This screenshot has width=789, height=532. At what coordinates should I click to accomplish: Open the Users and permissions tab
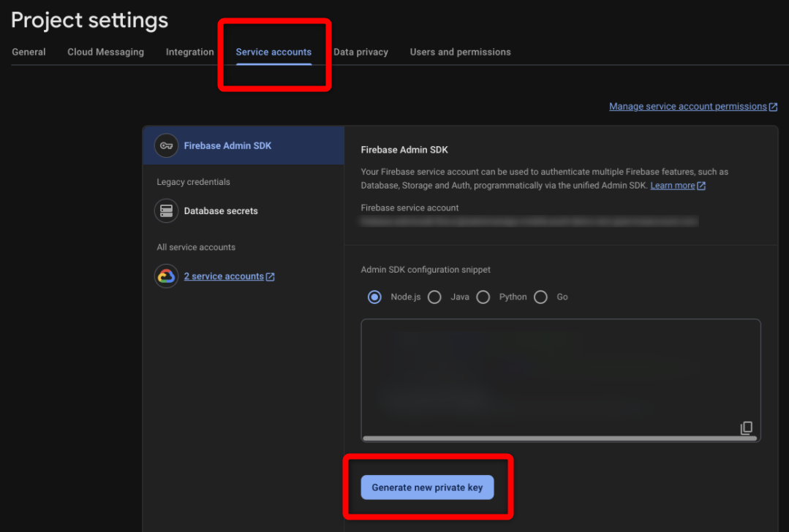click(461, 52)
